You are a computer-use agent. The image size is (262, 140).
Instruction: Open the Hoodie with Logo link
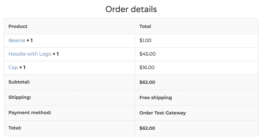tap(30, 54)
